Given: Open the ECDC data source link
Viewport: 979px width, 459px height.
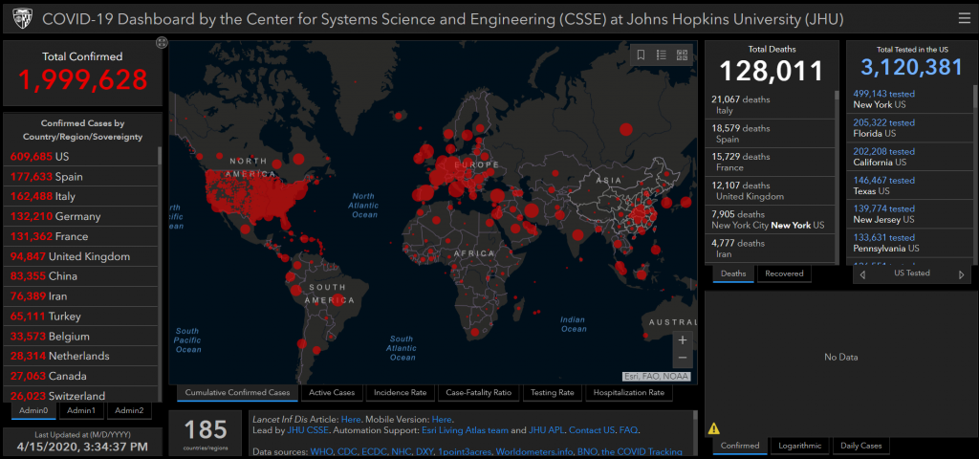Looking at the screenshot, I should point(372,451).
